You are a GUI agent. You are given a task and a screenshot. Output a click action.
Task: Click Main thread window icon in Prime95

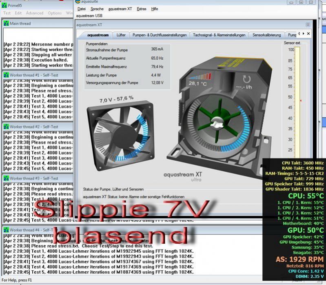point(6,23)
